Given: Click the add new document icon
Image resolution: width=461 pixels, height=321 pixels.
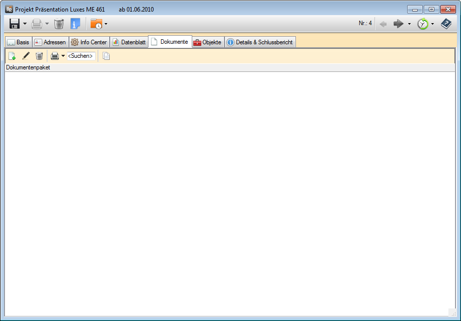Looking at the screenshot, I should (x=12, y=56).
